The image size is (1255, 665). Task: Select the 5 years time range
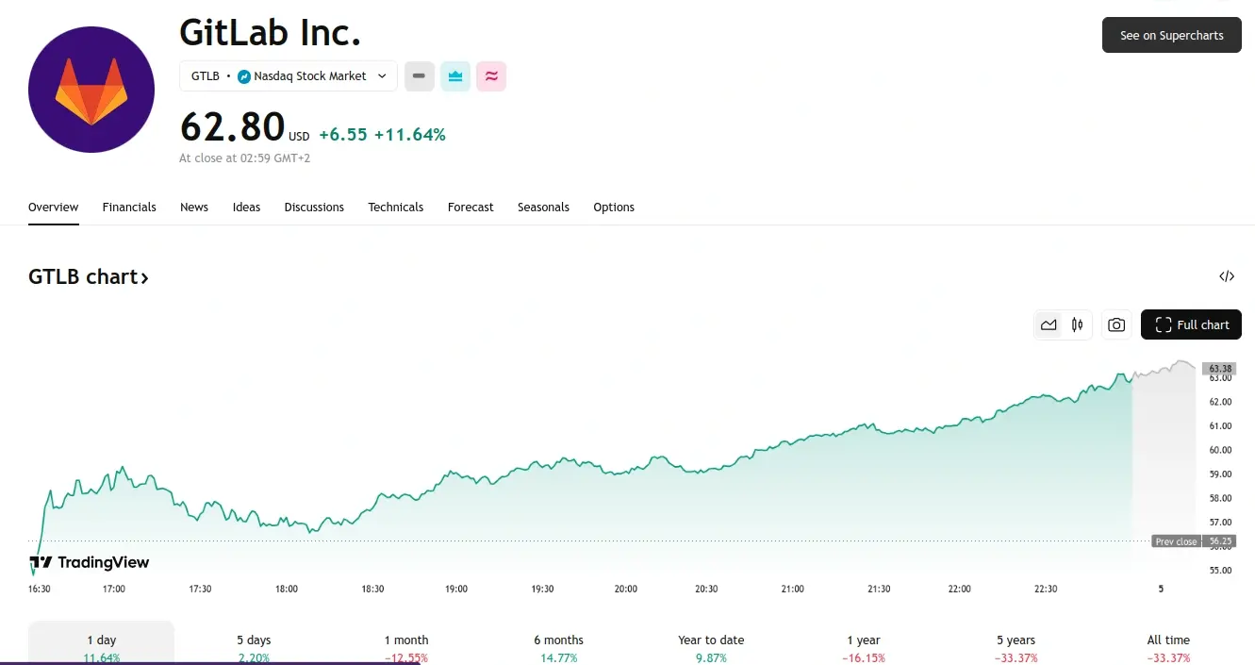pos(1016,646)
